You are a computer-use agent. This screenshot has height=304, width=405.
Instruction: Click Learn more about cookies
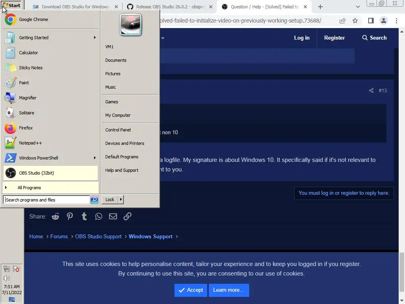pyautogui.click(x=229, y=290)
